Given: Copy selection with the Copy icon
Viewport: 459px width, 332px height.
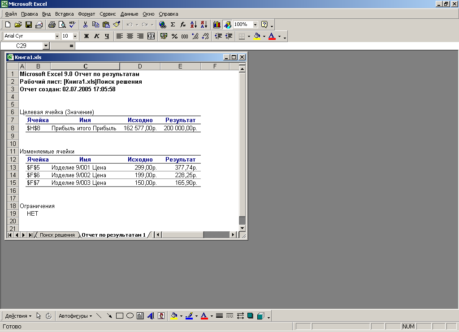Looking at the screenshot, I should [x=95, y=25].
